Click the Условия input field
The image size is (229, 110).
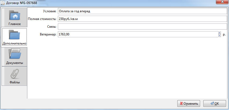click(x=142, y=11)
